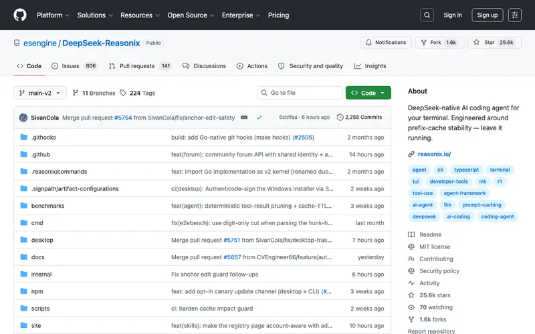The image size is (535, 334).
Task: Switch to the Discussions tab
Action: pyautogui.click(x=204, y=66)
